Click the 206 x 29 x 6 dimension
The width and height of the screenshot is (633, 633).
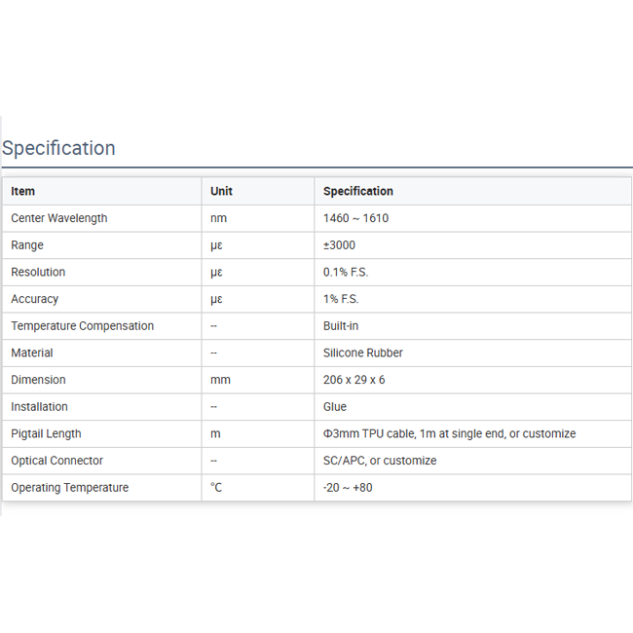point(354,380)
